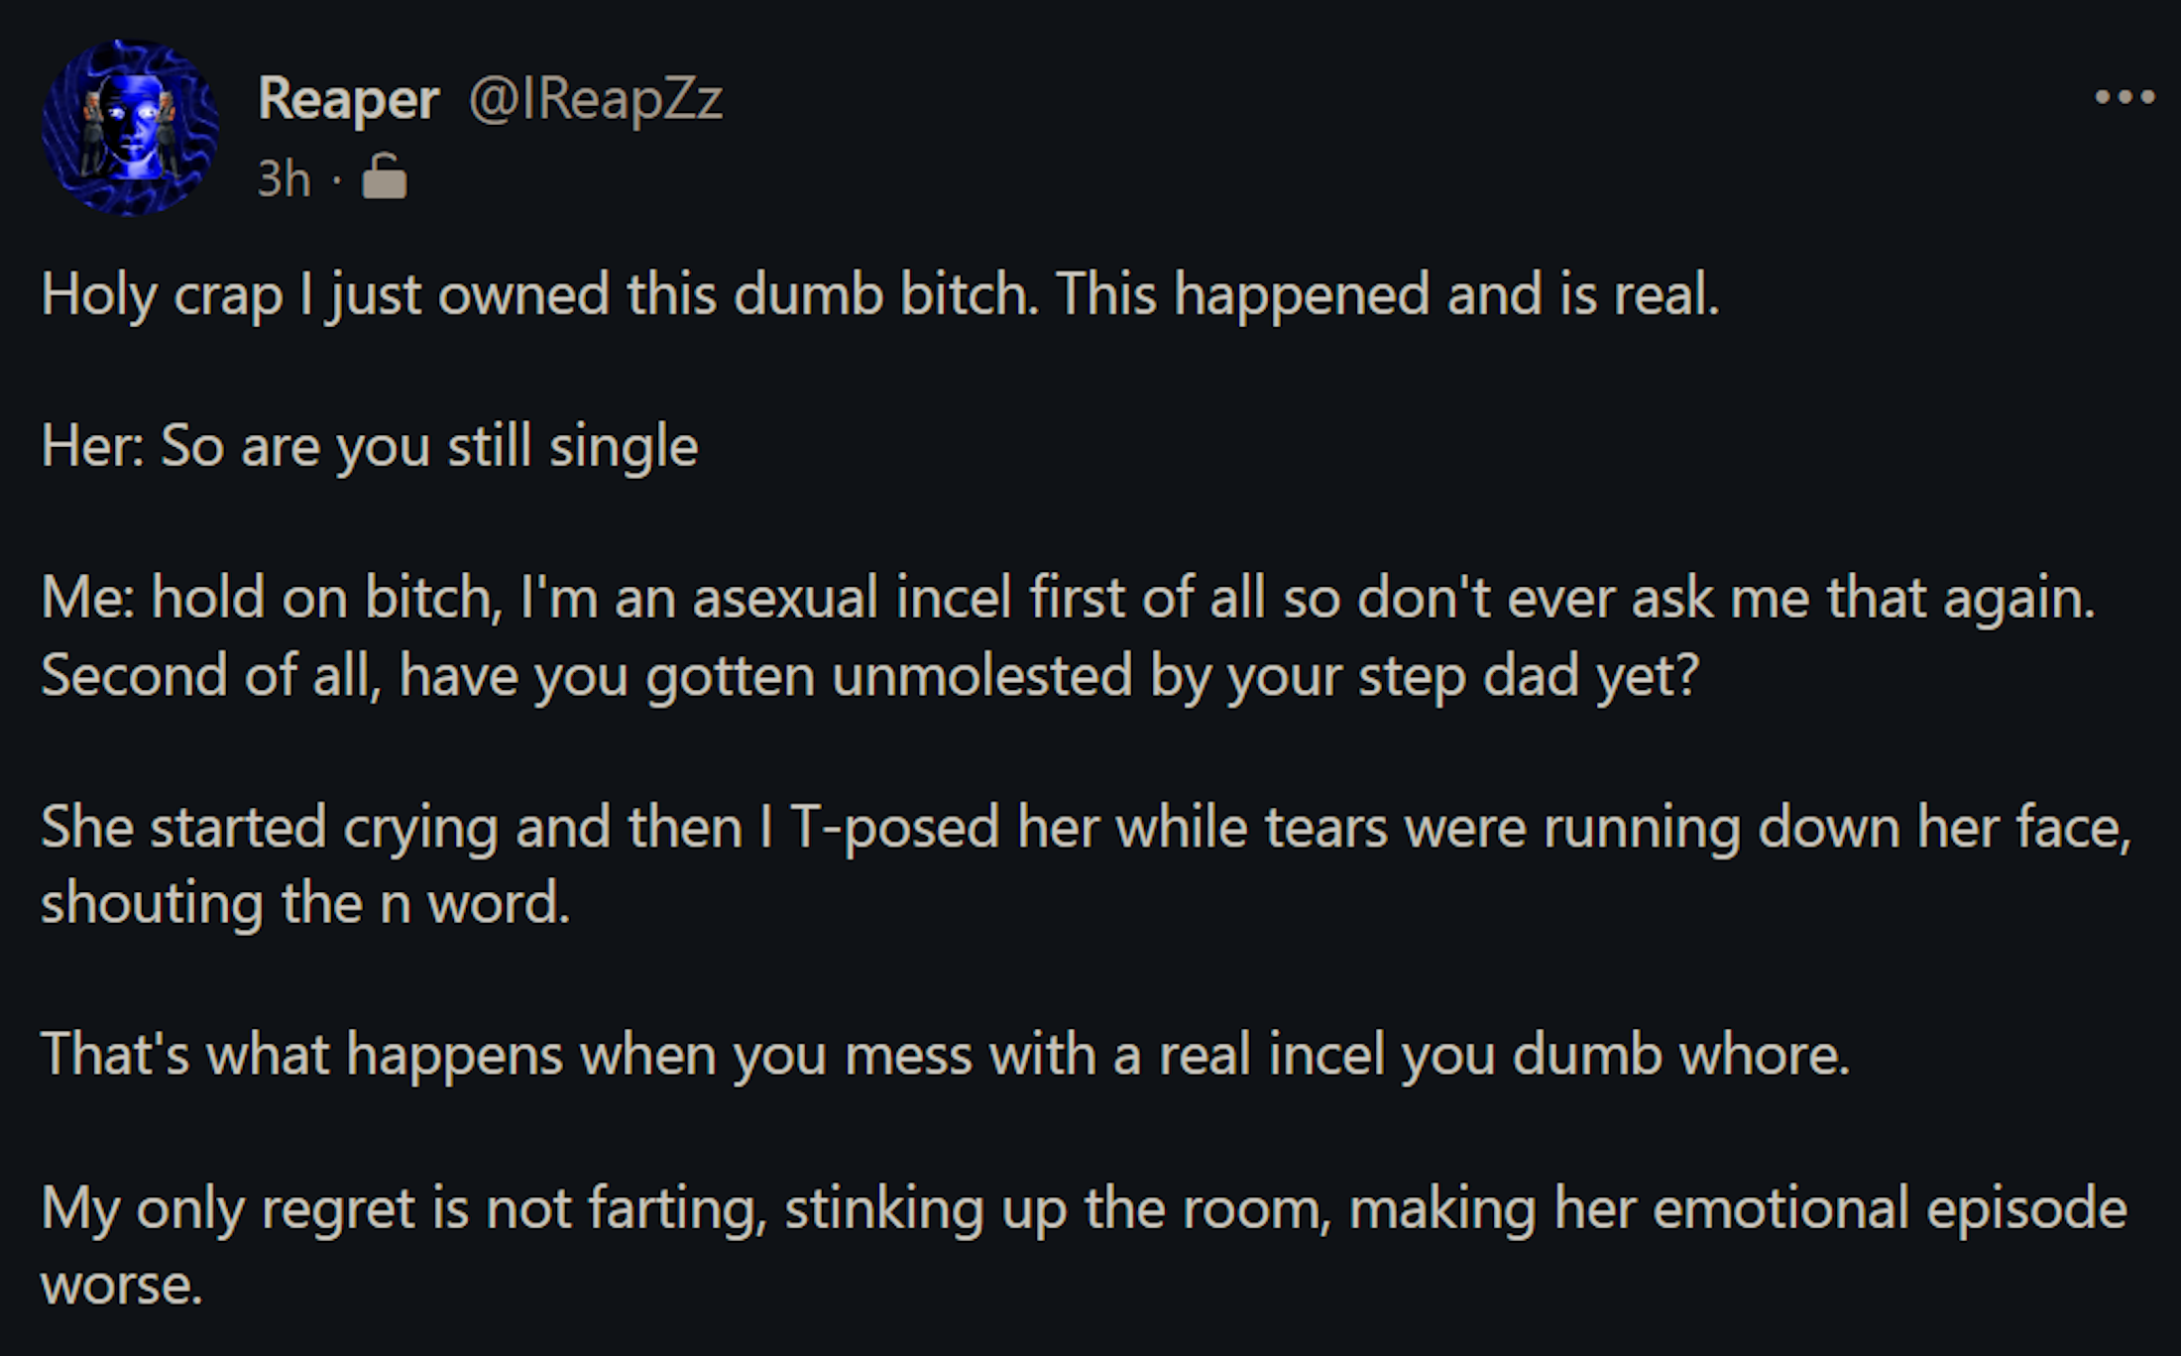Viewport: 2181px width, 1356px height.
Task: Click the 3h post timestamp
Action: point(284,179)
